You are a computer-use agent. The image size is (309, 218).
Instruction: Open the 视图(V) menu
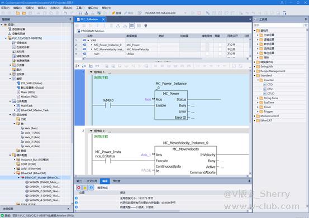click(30, 8)
